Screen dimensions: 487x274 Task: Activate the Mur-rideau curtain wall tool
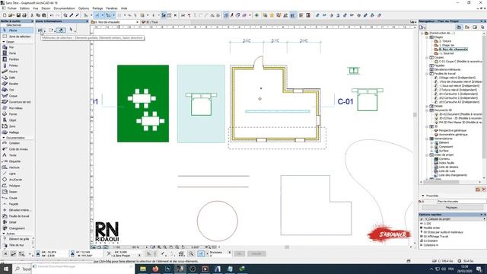pyautogui.click(x=17, y=108)
